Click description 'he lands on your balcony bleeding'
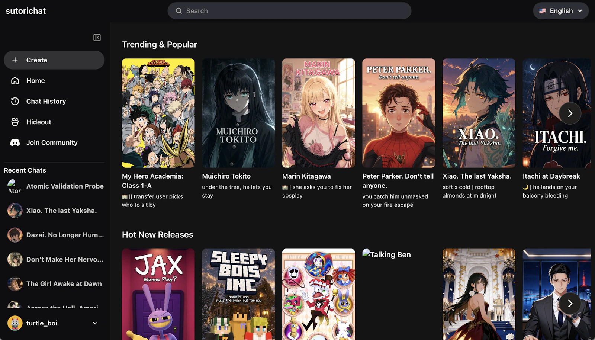The height and width of the screenshot is (340, 595). click(550, 191)
